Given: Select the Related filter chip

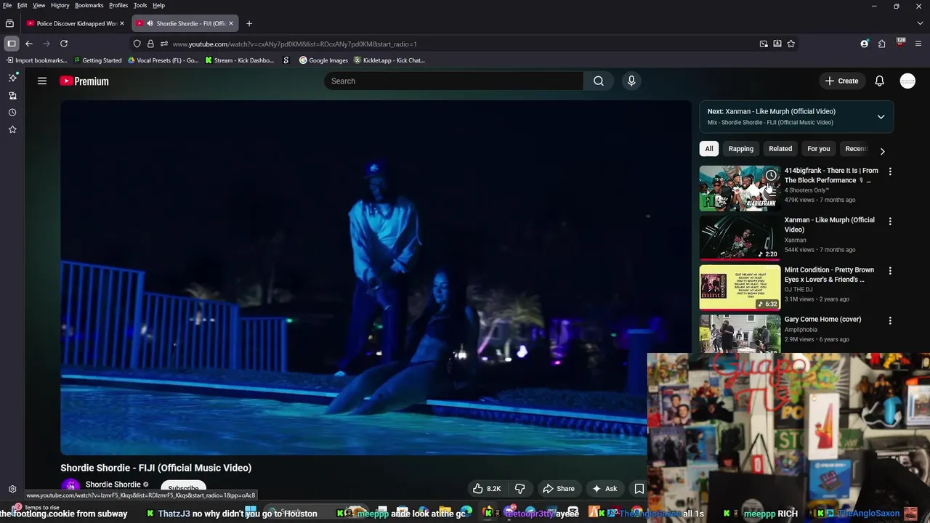Looking at the screenshot, I should tap(780, 149).
